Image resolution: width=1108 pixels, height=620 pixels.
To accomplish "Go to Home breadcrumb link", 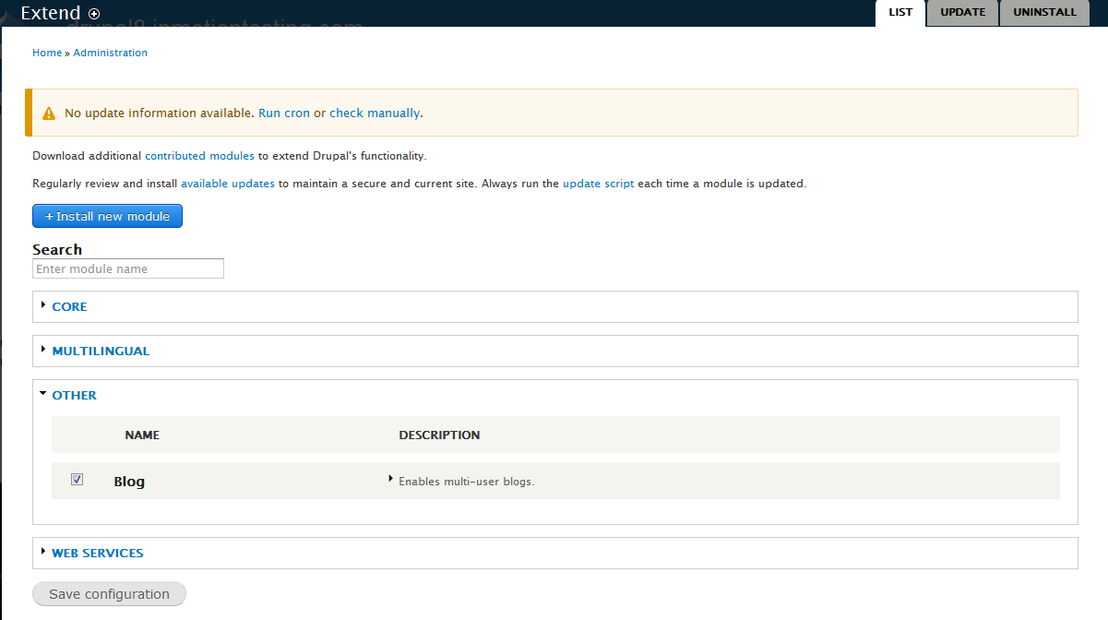I will pos(47,53).
